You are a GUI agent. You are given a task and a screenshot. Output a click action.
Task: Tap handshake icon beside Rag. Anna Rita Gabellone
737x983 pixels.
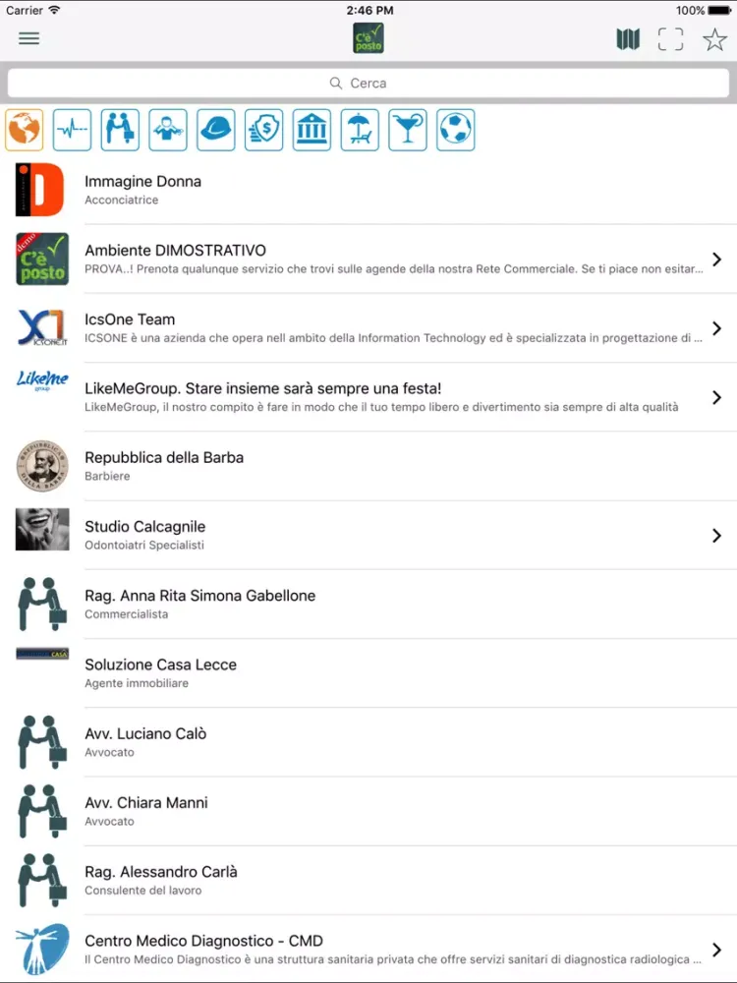[42, 604]
